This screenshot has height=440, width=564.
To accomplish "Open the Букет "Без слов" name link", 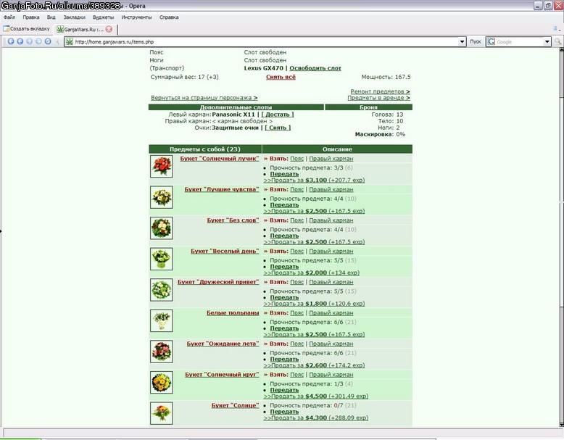I will click(x=233, y=220).
